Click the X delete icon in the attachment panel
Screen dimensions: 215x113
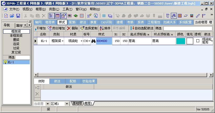click(x=37, y=94)
